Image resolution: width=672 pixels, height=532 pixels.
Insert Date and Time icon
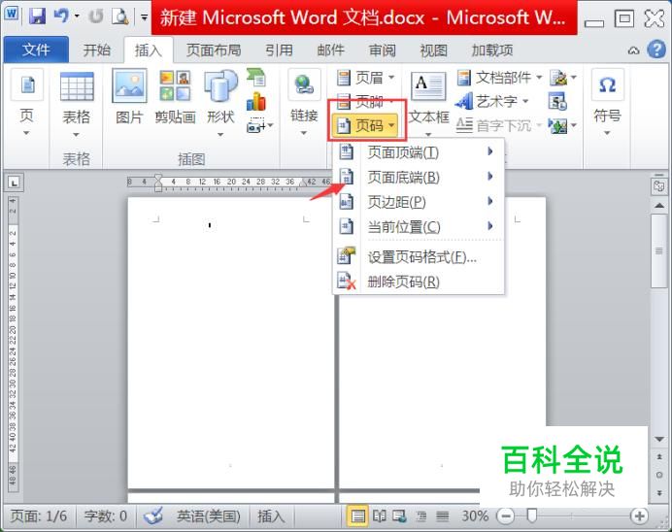557,102
